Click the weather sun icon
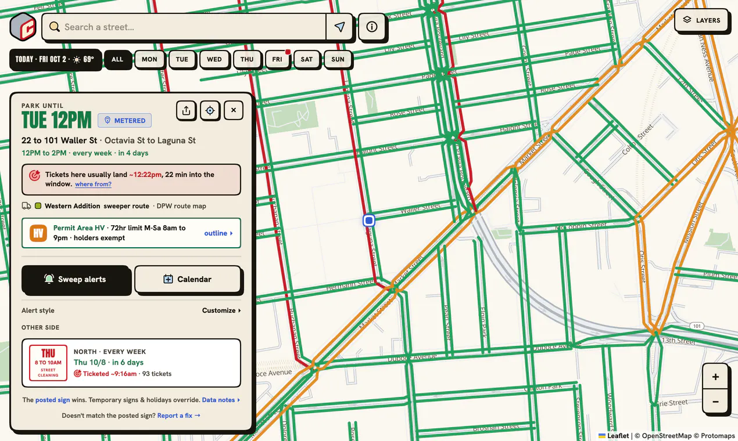The height and width of the screenshot is (441, 738). click(77, 60)
